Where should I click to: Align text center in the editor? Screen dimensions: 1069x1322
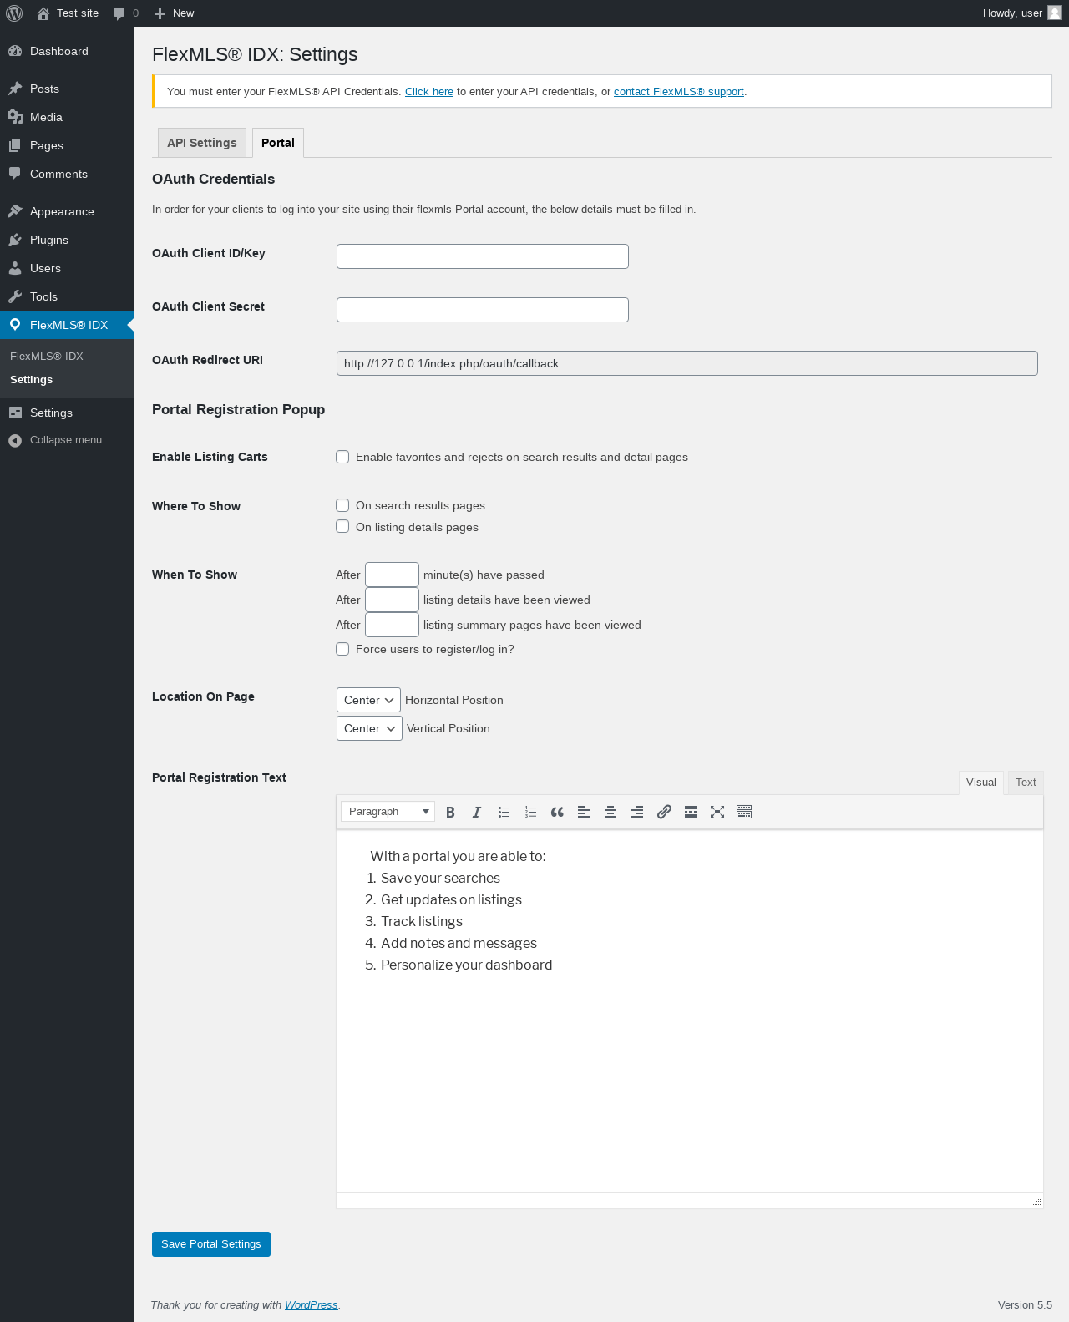[x=610, y=812]
